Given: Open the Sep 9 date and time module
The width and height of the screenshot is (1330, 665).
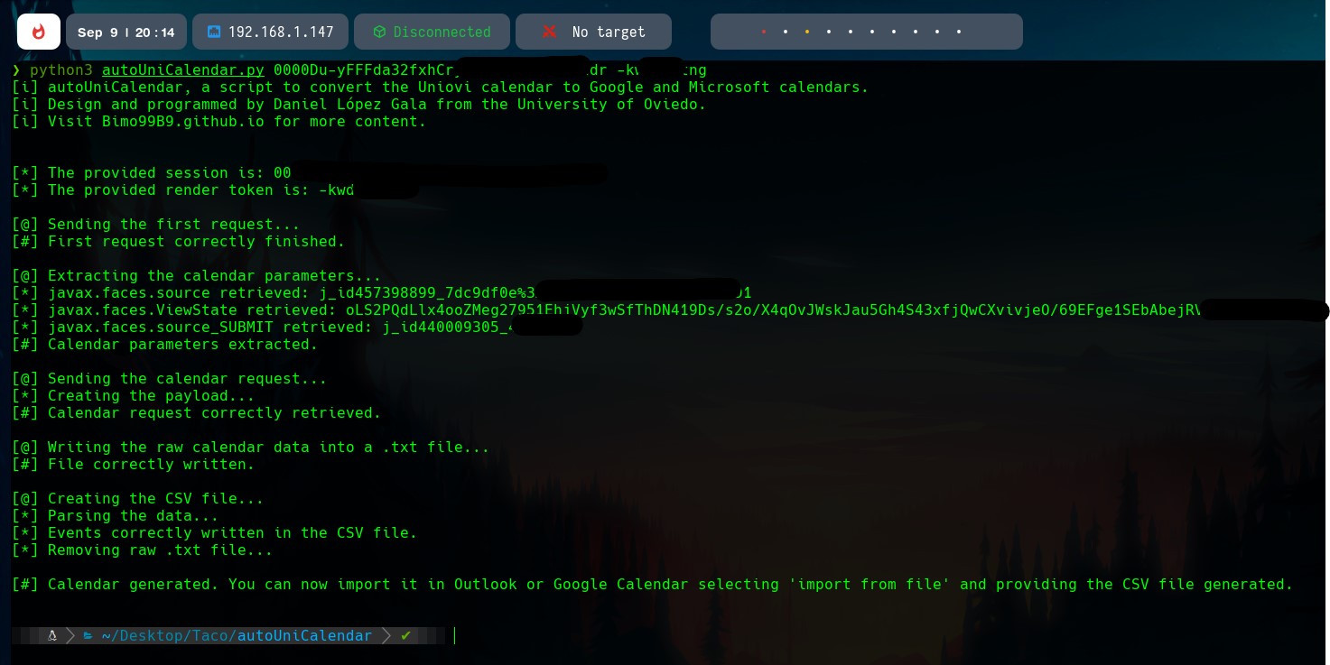Looking at the screenshot, I should [x=126, y=32].
